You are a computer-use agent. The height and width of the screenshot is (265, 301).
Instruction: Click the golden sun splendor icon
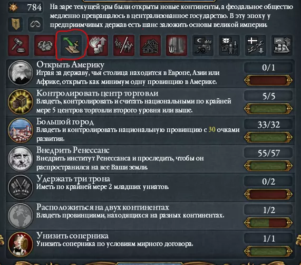tap(14, 7)
